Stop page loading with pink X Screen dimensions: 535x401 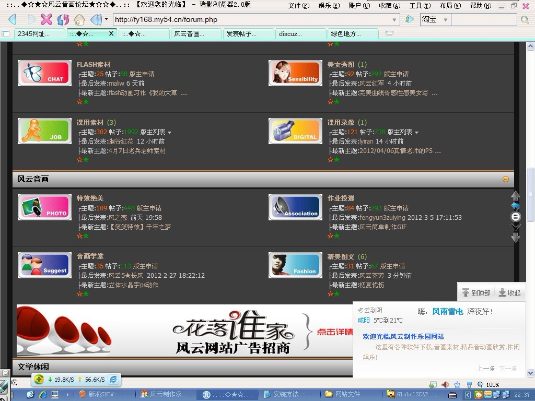coord(46,19)
